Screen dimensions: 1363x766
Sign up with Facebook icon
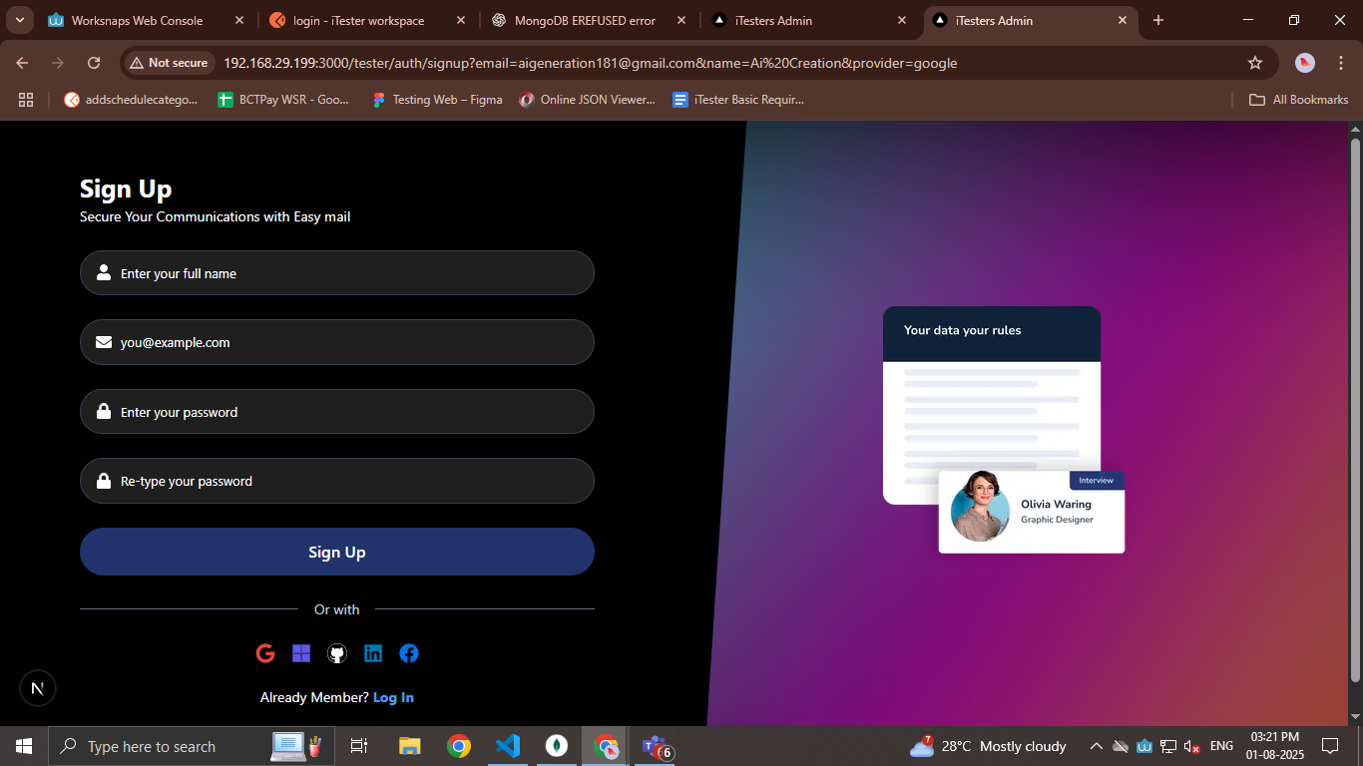click(x=409, y=653)
